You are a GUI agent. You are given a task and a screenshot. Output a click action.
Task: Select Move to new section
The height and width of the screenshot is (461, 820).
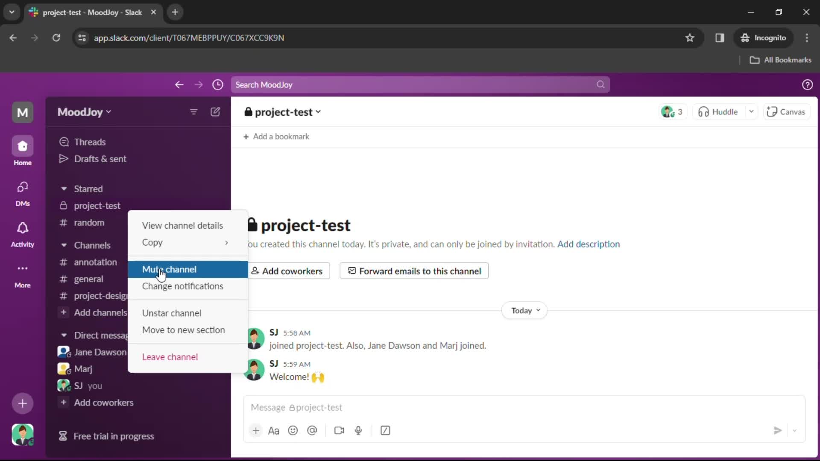point(187,330)
